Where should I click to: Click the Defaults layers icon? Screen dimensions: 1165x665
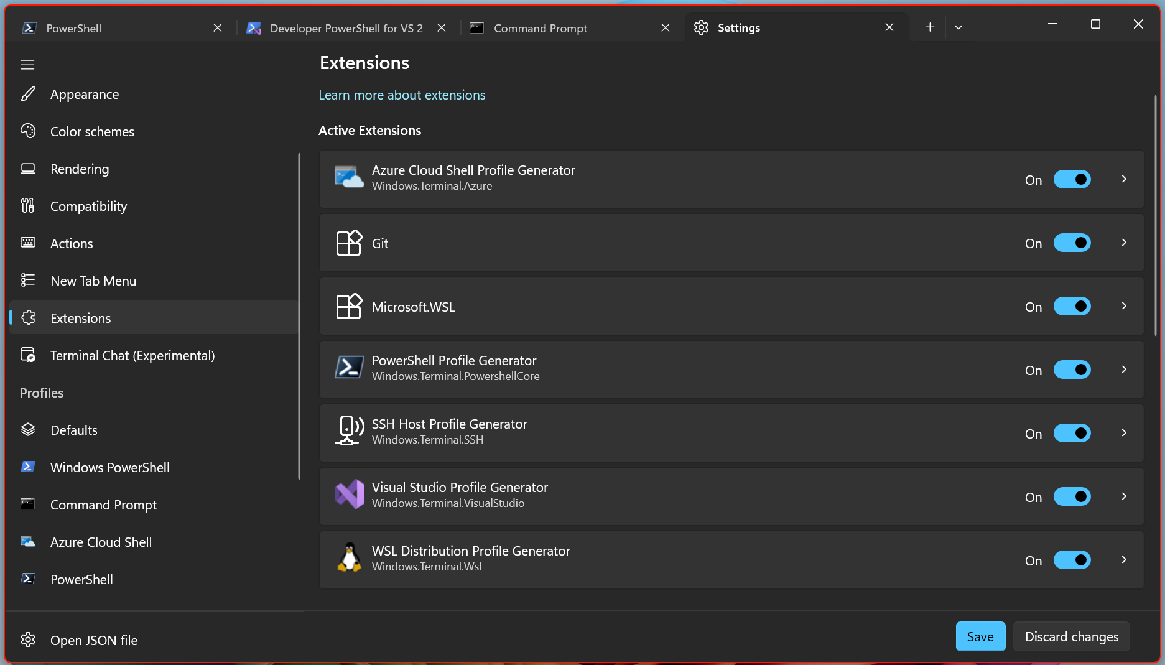28,430
